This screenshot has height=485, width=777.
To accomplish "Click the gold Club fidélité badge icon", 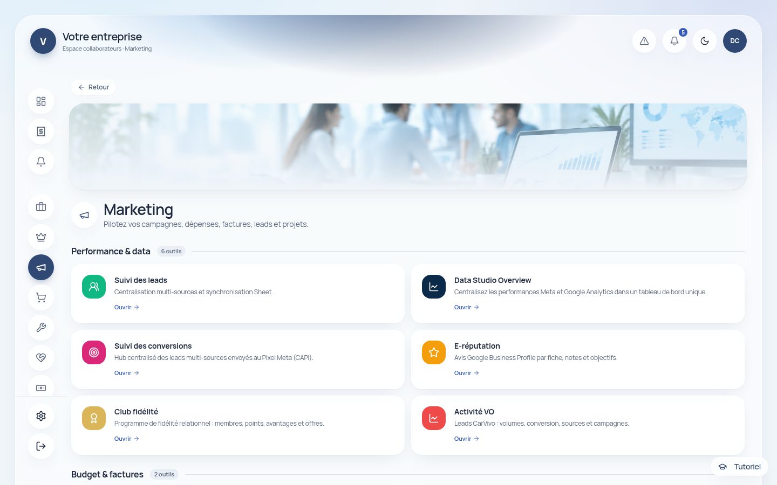I will [x=94, y=418].
